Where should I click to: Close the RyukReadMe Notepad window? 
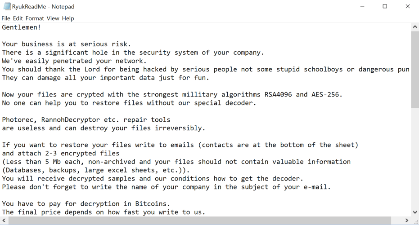coord(407,6)
